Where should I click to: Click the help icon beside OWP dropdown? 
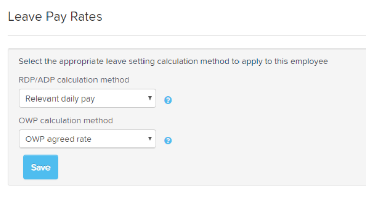pos(168,140)
